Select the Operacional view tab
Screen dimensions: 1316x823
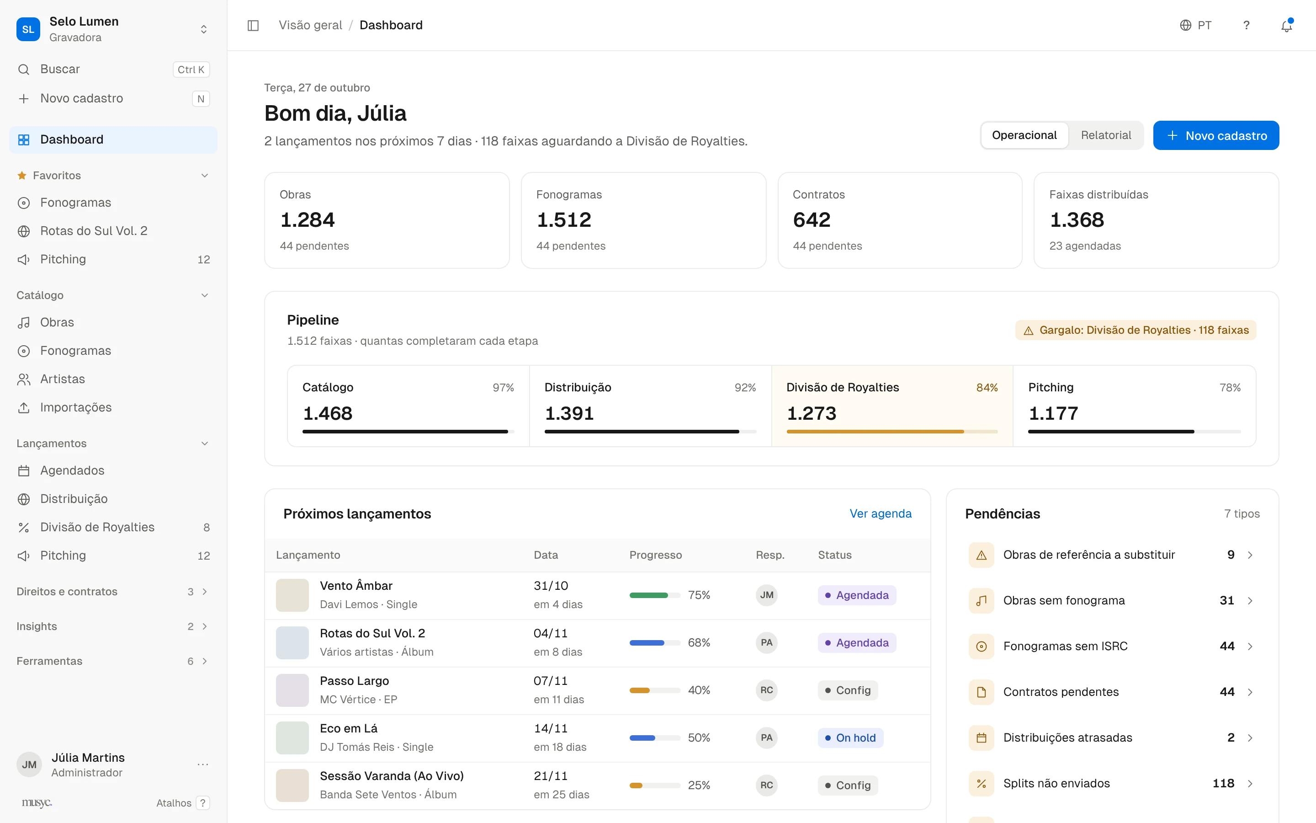pos(1024,135)
